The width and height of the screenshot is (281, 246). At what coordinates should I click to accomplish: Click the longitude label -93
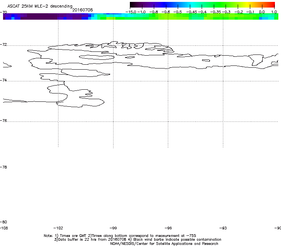click(x=223, y=228)
